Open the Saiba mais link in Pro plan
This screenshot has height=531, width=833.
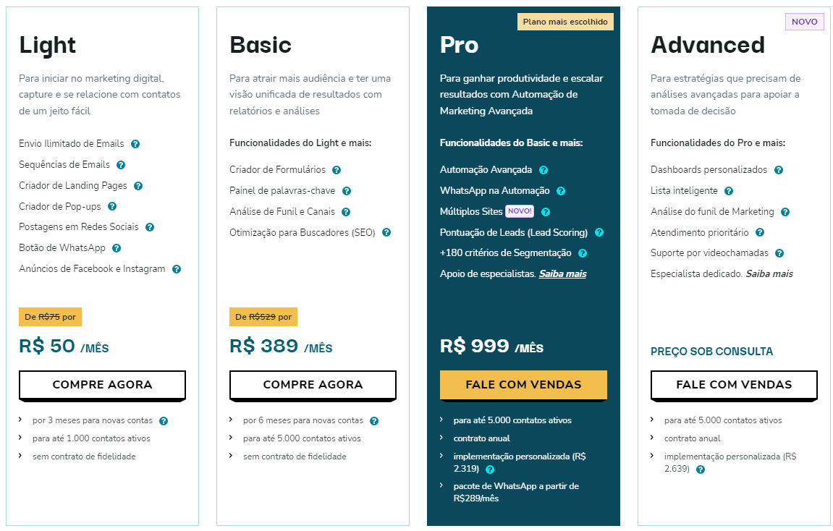click(x=562, y=274)
